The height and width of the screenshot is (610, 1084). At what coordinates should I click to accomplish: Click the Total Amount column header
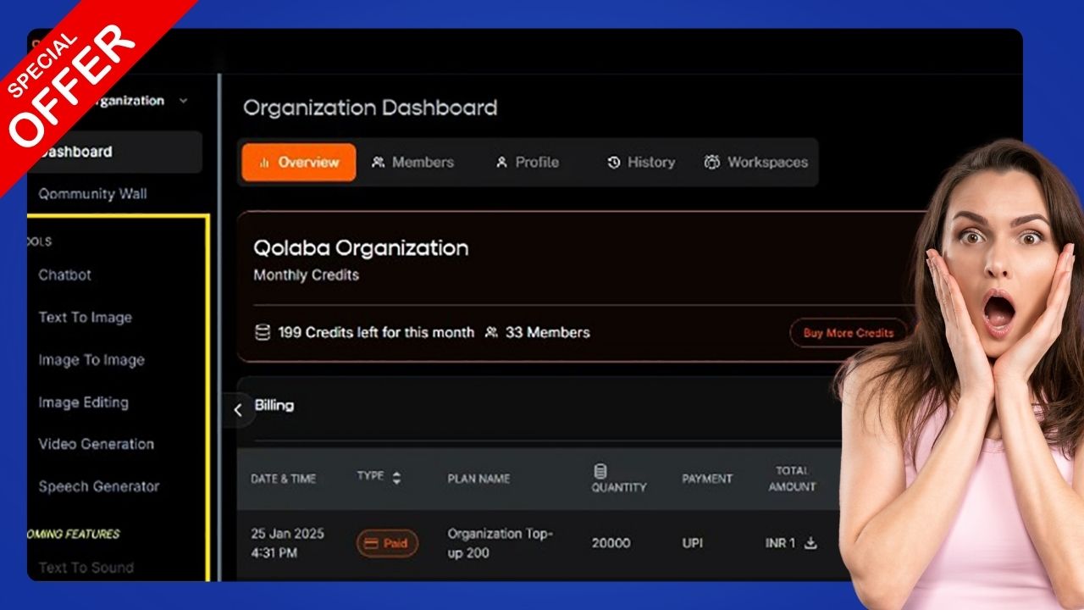[792, 479]
